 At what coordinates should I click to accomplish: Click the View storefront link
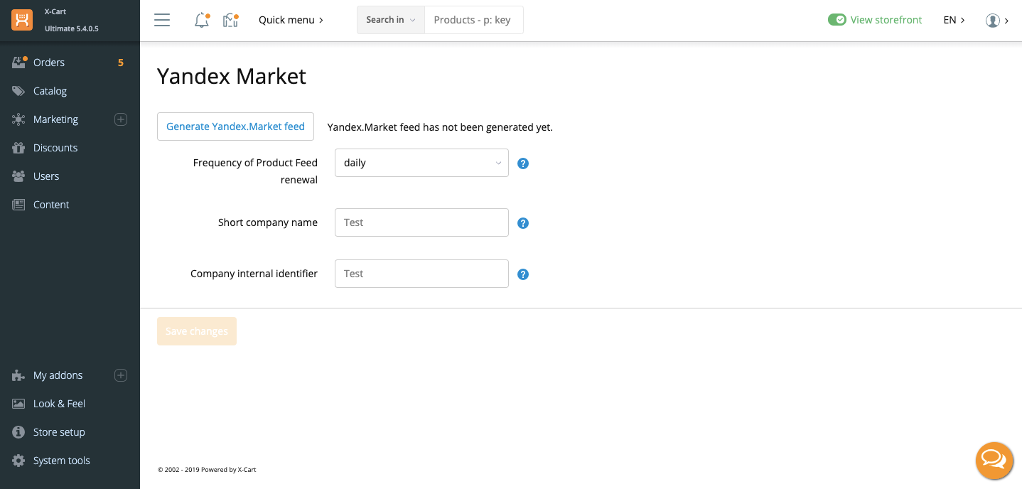coord(886,20)
